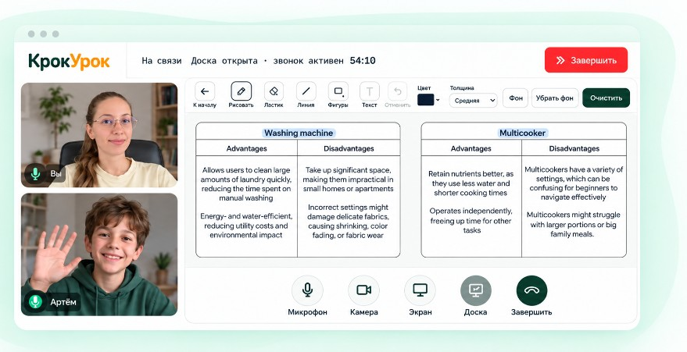Select the teacher Вы video thumbnail

click(99, 135)
